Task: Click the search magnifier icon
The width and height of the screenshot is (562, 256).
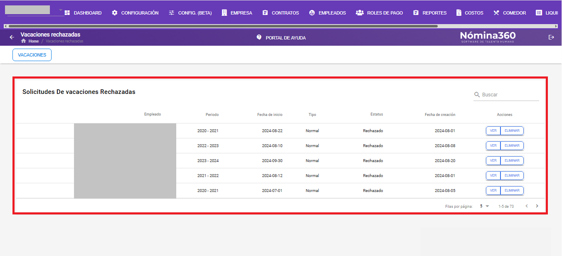Action: [x=477, y=95]
